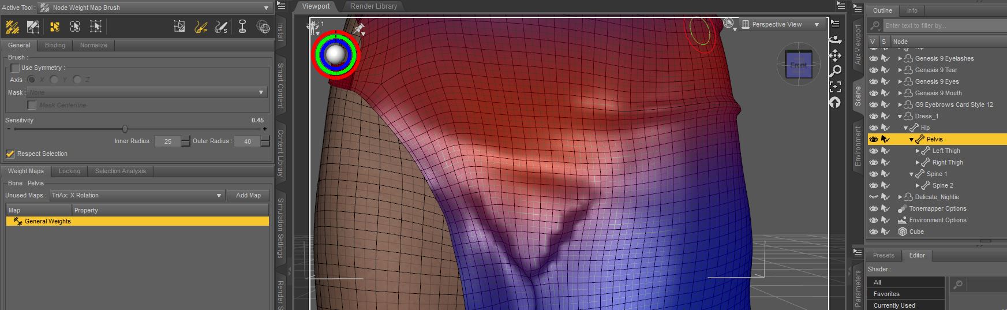Click the Front view cube
Viewport: 1007px width, 310px height.
click(x=798, y=65)
